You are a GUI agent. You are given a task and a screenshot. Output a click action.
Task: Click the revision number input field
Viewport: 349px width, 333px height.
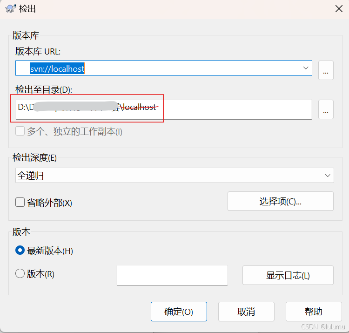point(172,275)
